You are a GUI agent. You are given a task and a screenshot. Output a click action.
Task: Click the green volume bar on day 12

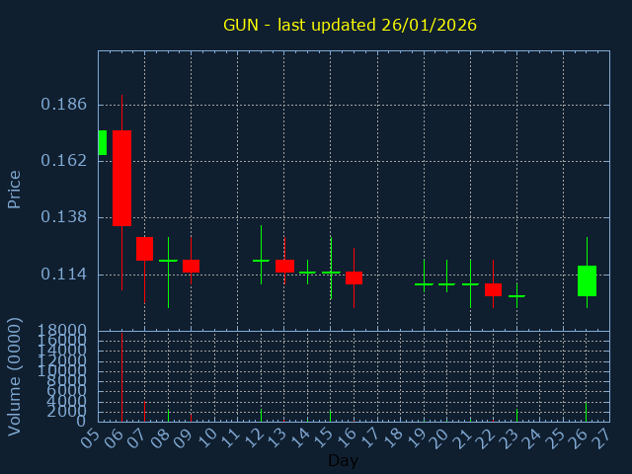coord(261,415)
